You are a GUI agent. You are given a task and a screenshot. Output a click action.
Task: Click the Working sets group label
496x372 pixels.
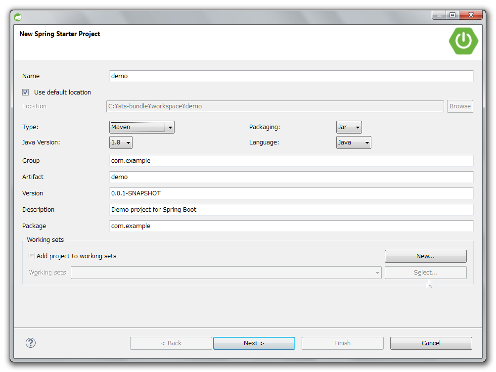point(45,240)
